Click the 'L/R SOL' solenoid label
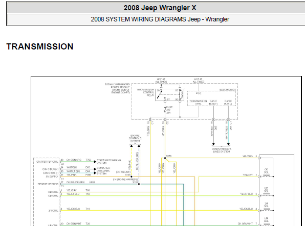Screen dimensions: 305x226 266,219
